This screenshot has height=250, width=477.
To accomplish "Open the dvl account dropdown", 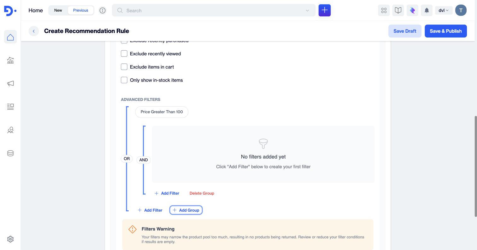I will click(444, 10).
